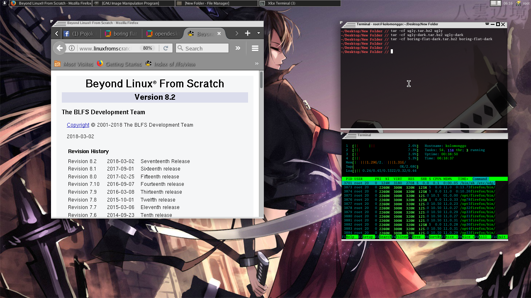This screenshot has width=531, height=298.
Task: Go back one page in Firefox
Action: click(60, 48)
